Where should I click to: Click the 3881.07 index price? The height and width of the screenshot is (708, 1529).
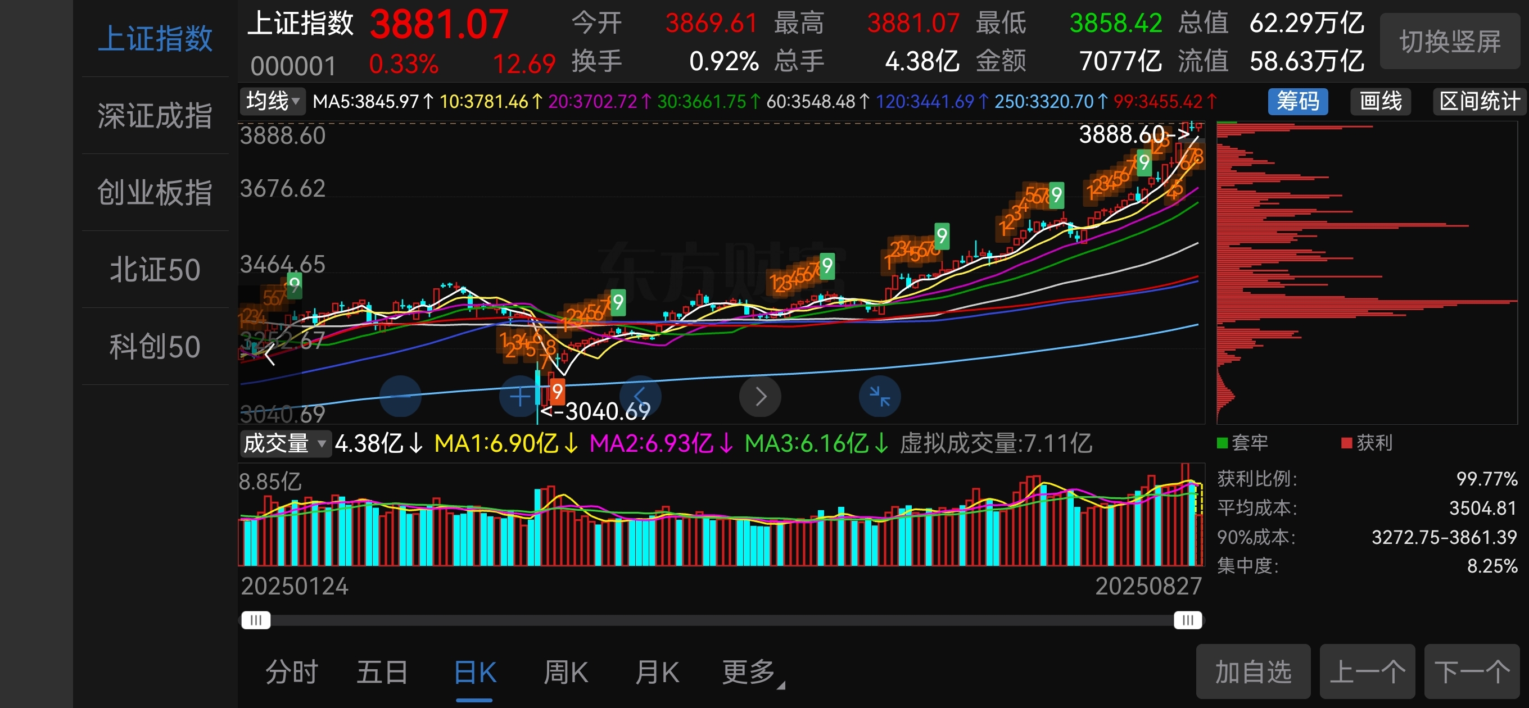point(438,24)
